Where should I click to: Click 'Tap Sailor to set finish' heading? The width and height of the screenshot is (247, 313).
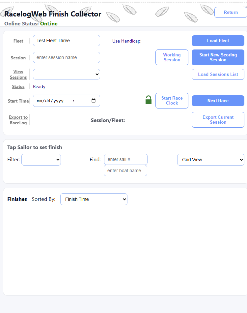click(x=35, y=147)
